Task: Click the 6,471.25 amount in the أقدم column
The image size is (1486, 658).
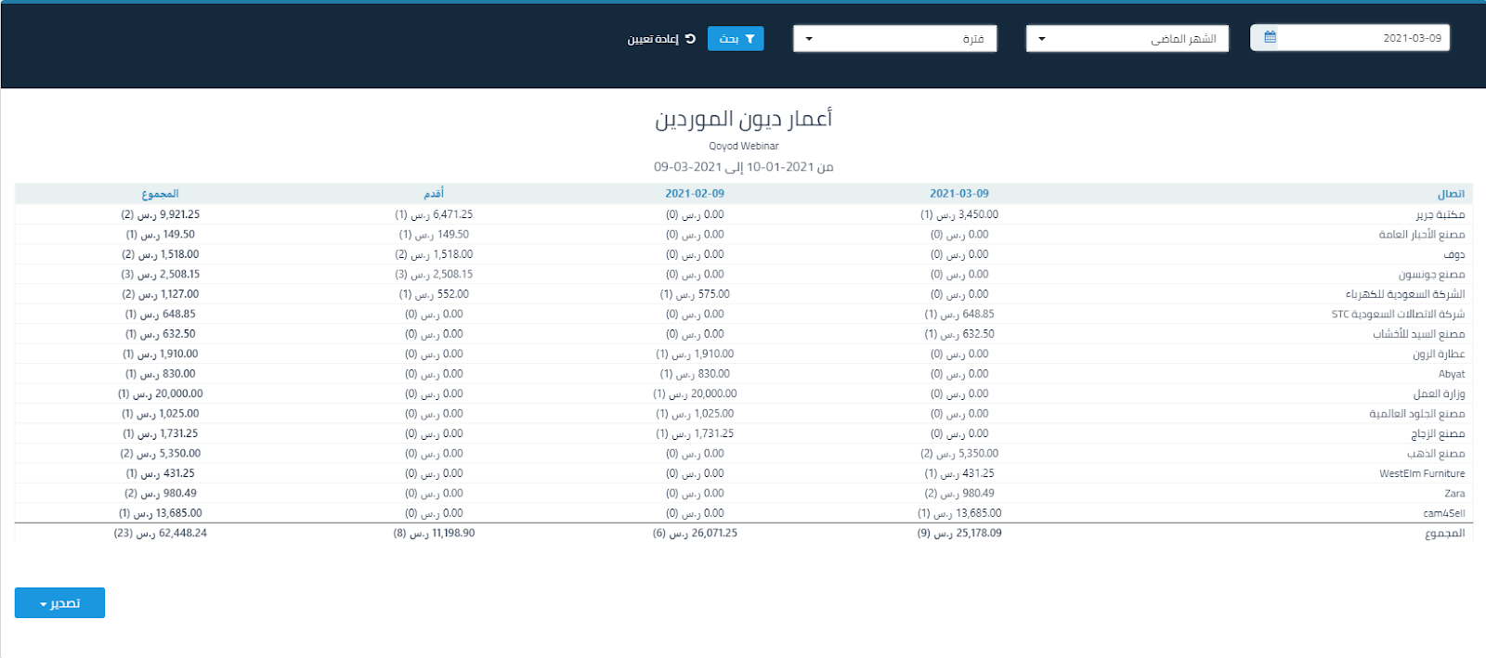Action: [451, 214]
